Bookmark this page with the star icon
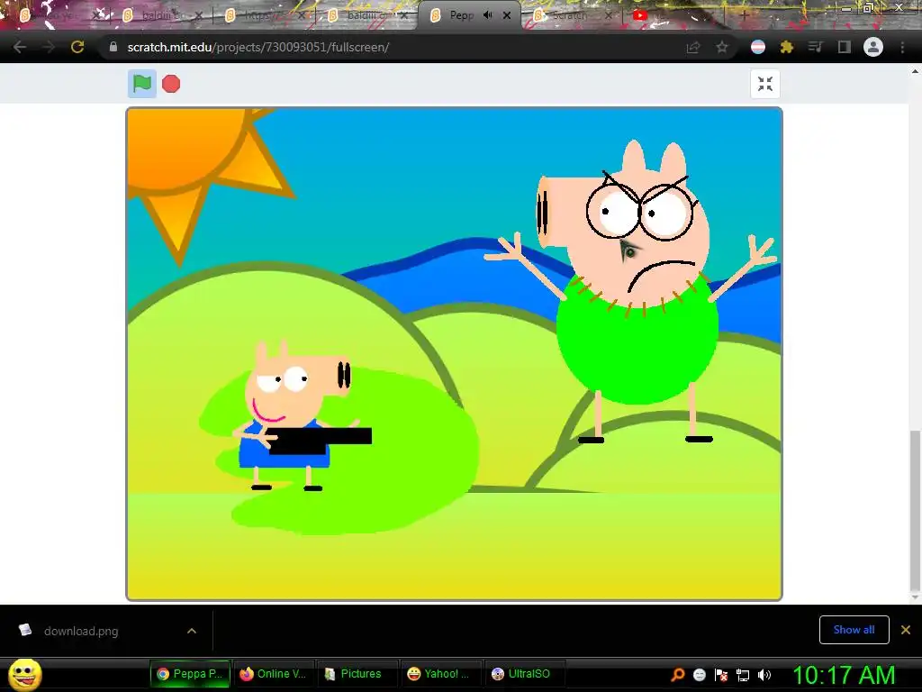 click(721, 47)
